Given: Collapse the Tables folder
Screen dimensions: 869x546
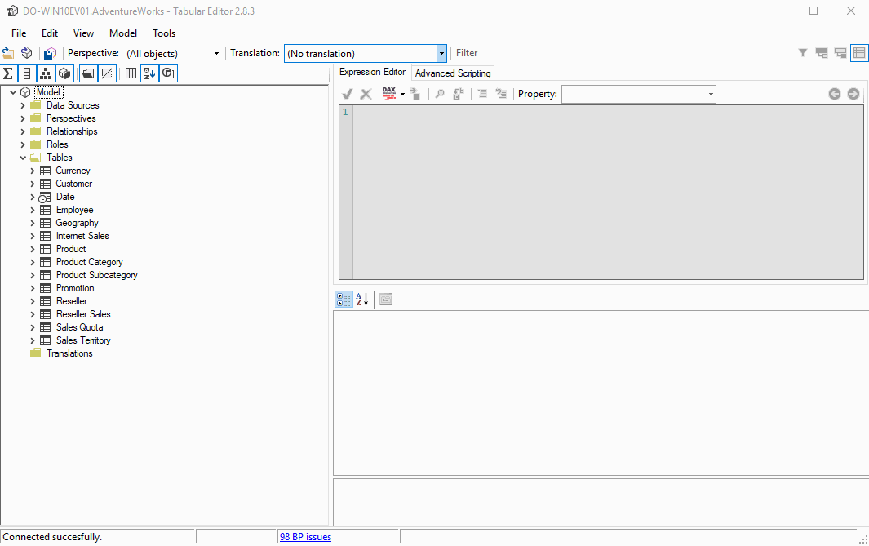Looking at the screenshot, I should tap(23, 157).
